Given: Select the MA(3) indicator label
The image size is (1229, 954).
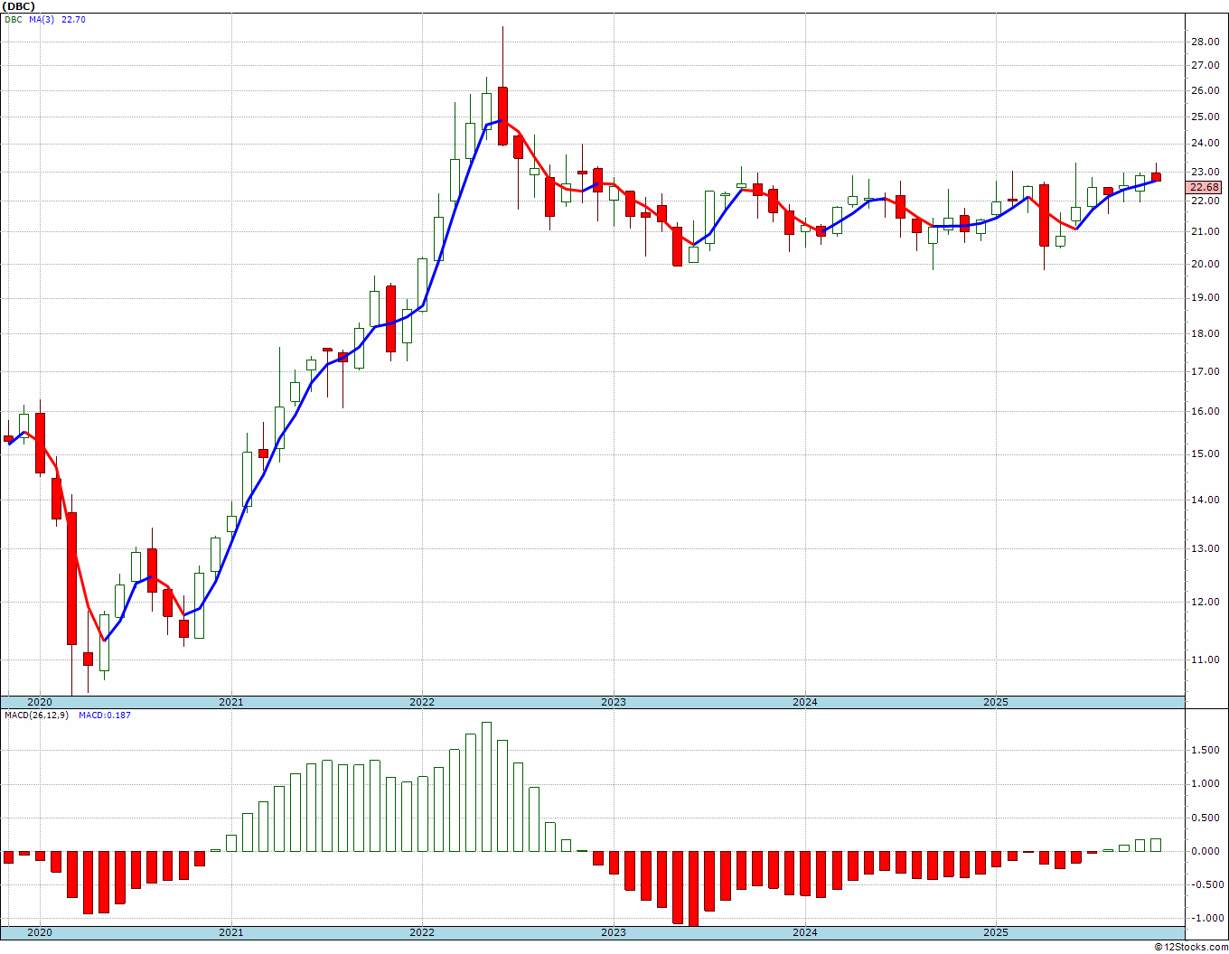Looking at the screenshot, I should point(42,19).
